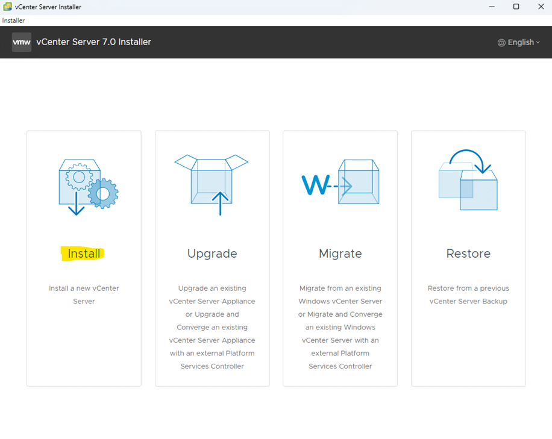Click the Migrate W-arrow-to-box icon
Image resolution: width=552 pixels, height=439 pixels.
tap(340, 183)
